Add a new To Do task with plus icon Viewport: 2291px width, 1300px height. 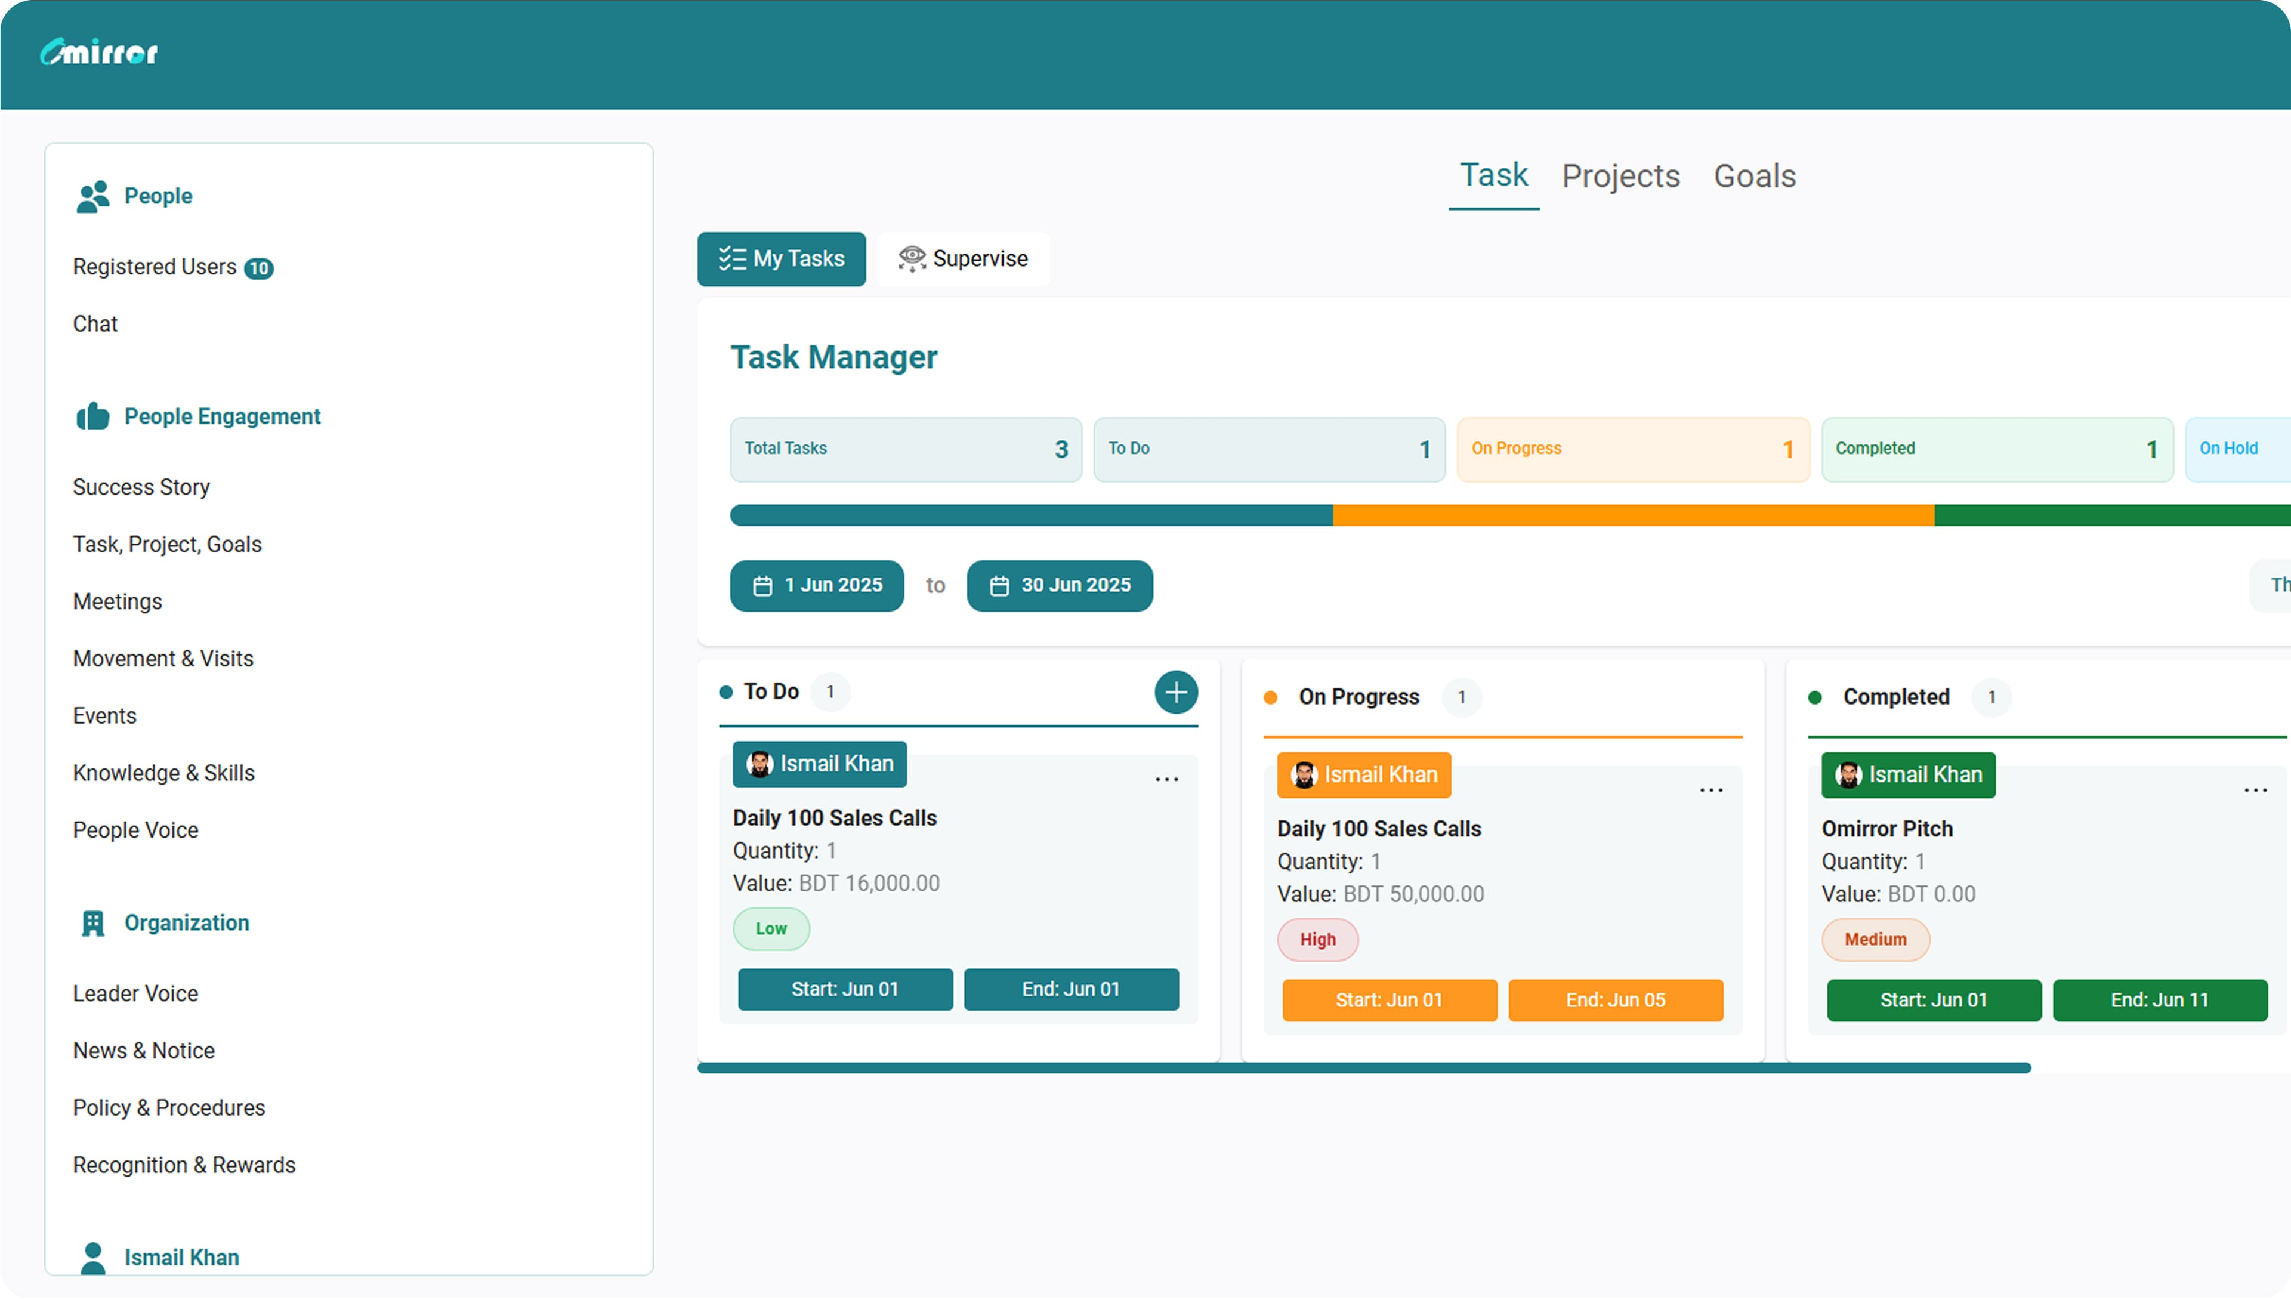point(1176,692)
